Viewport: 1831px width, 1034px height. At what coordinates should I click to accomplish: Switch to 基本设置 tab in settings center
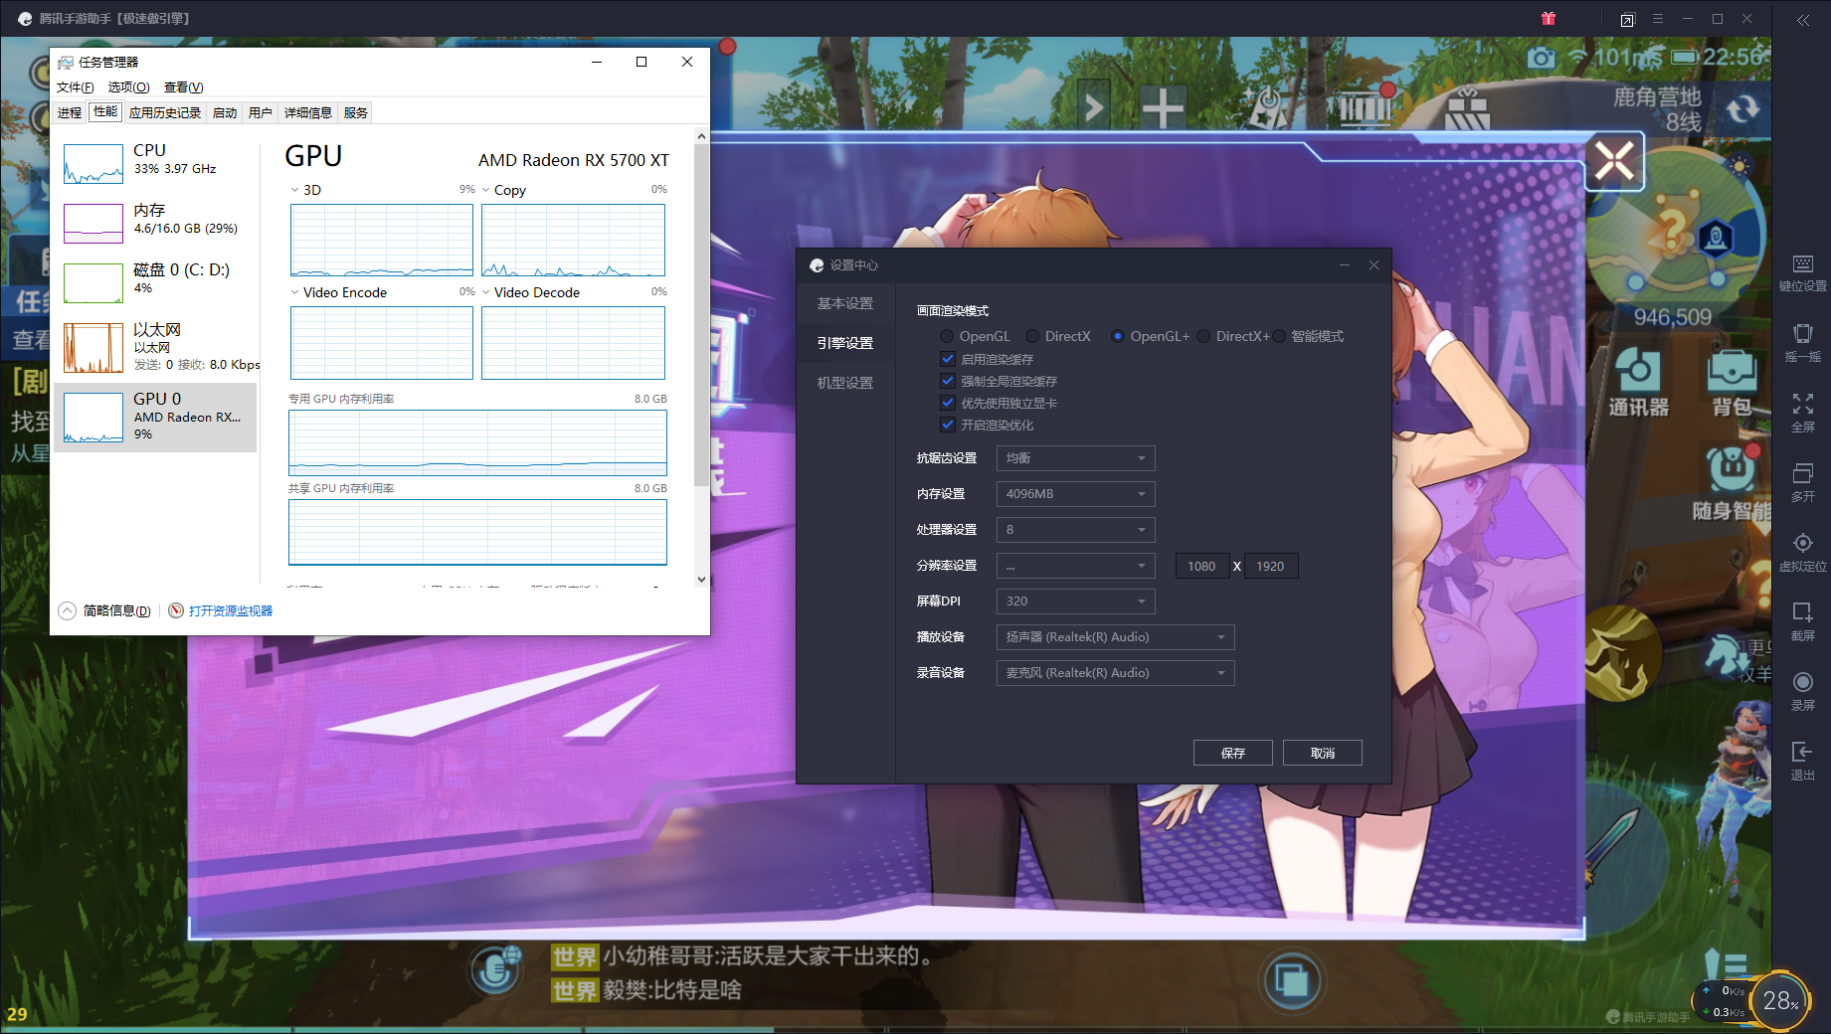[845, 303]
